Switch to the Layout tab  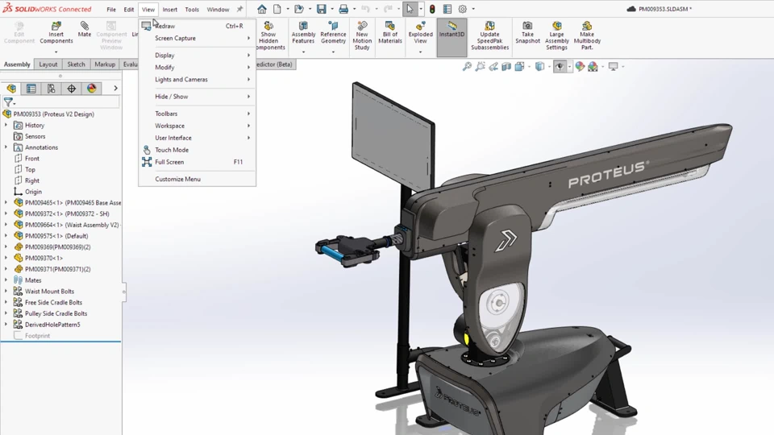[x=48, y=64]
